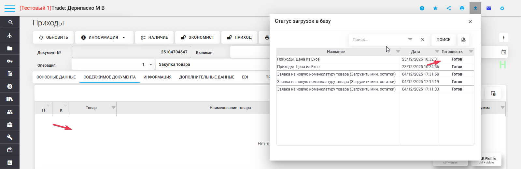Switch to ОСНОВНЫЕ ДАННЫЕ tab
The width and height of the screenshot is (521, 169).
pos(56,77)
